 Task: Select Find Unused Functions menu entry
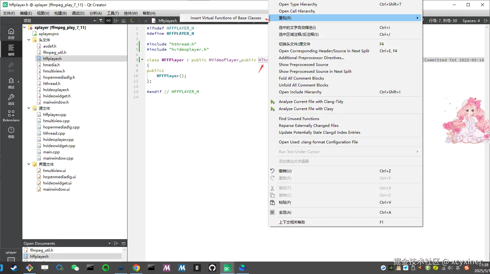click(299, 119)
